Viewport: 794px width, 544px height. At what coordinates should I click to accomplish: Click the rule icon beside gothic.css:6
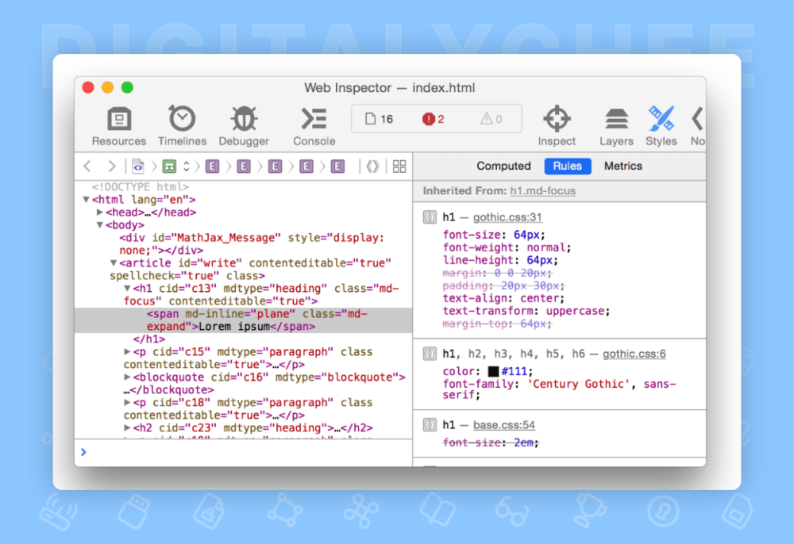pos(430,354)
